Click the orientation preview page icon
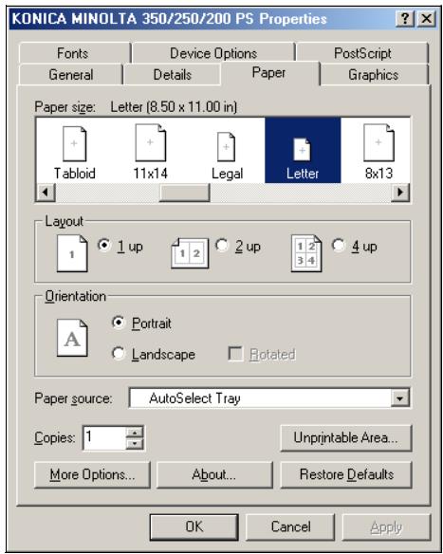This screenshot has width=443, height=554. [72, 338]
